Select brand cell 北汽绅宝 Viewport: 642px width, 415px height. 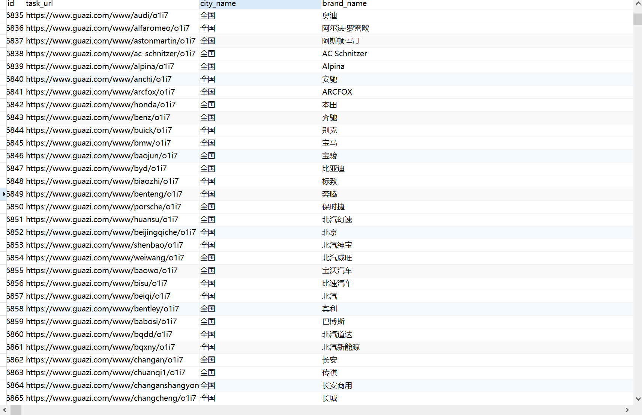[x=477, y=245]
